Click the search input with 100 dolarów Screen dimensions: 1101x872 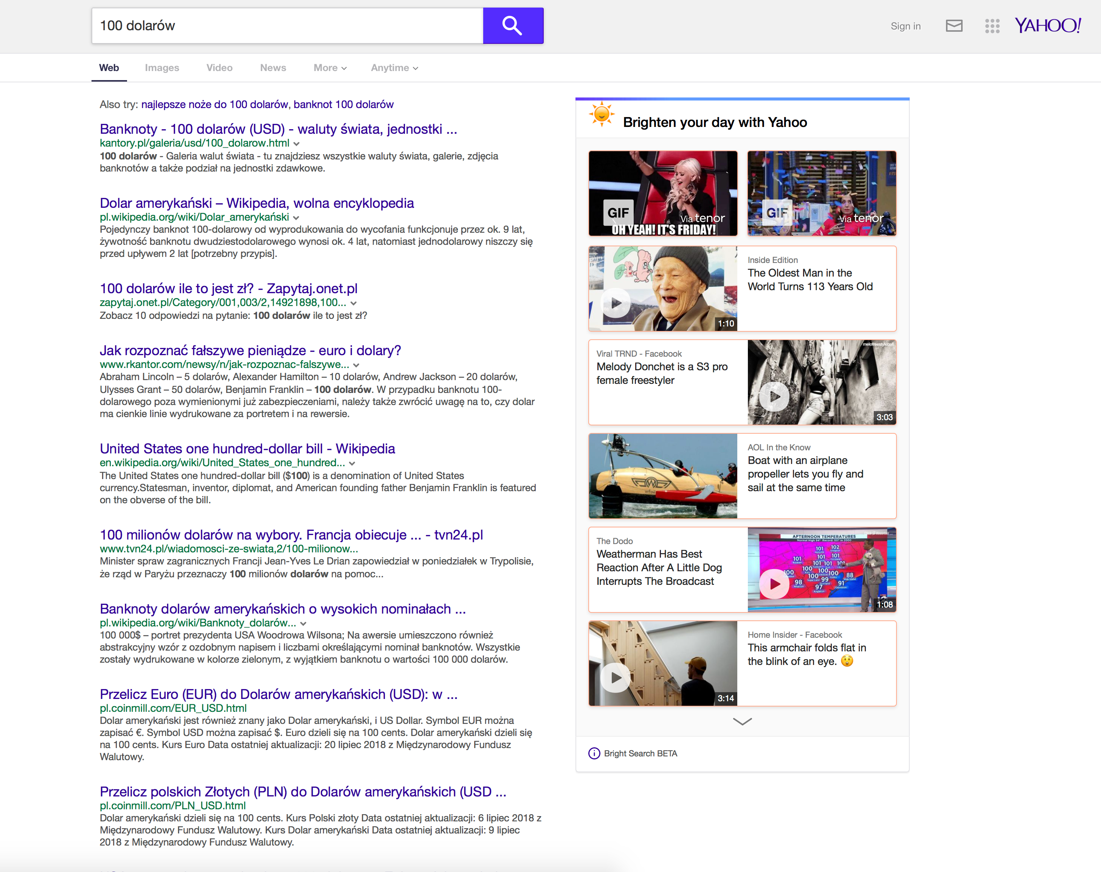tap(287, 26)
